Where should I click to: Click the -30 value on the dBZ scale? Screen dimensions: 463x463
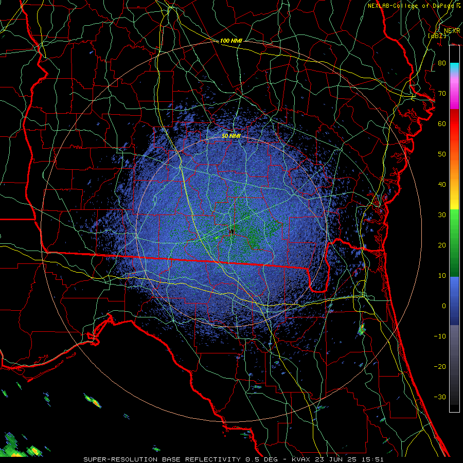tap(440, 397)
